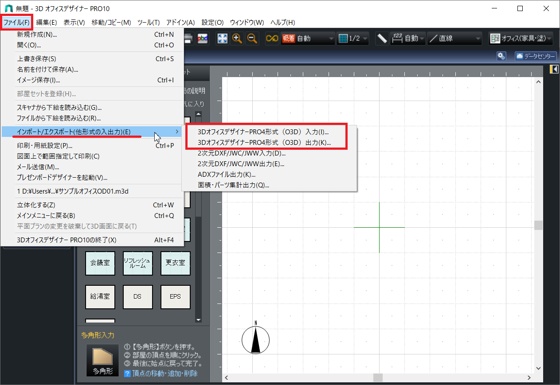Viewport: 560px width, 385px height.
Task: Open the gear settings icon near データセンター
Action: (x=501, y=56)
